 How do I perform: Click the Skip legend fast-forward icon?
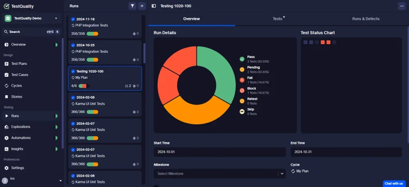[242, 111]
